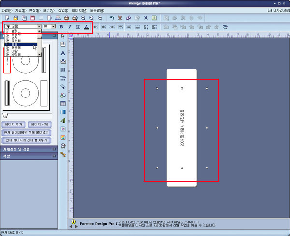Click the line drawing tool
290x236 pixels.
click(x=63, y=86)
